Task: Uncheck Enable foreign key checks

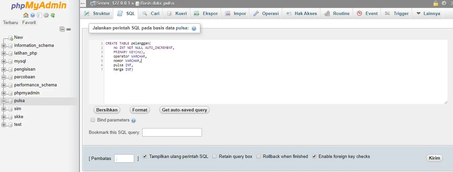Action: click(x=314, y=156)
